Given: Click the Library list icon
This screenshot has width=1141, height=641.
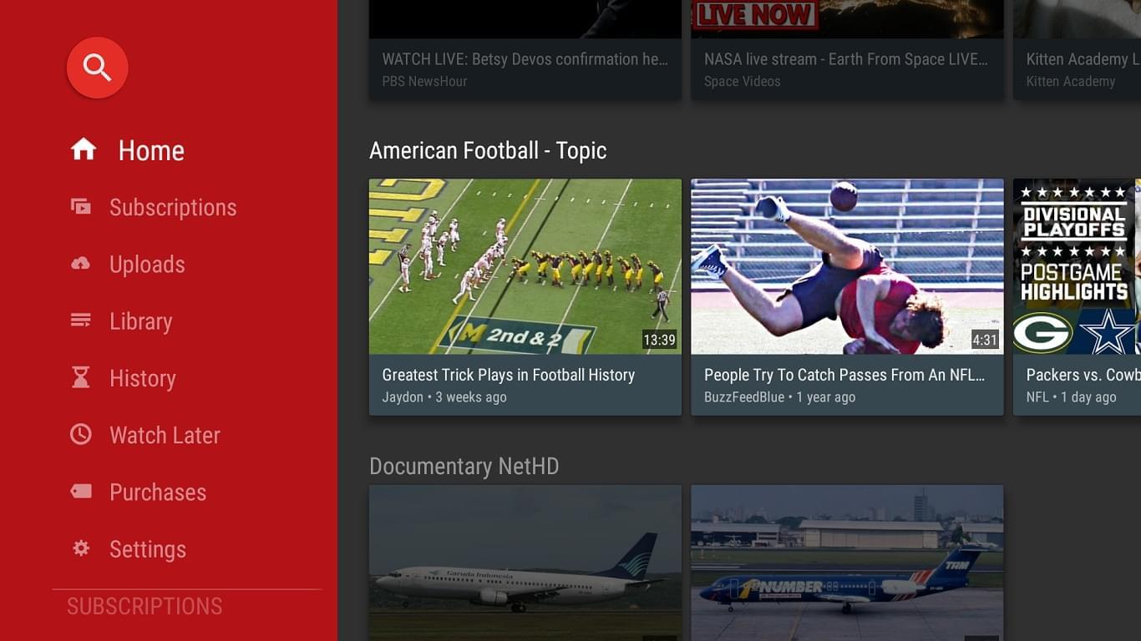Looking at the screenshot, I should tap(81, 320).
